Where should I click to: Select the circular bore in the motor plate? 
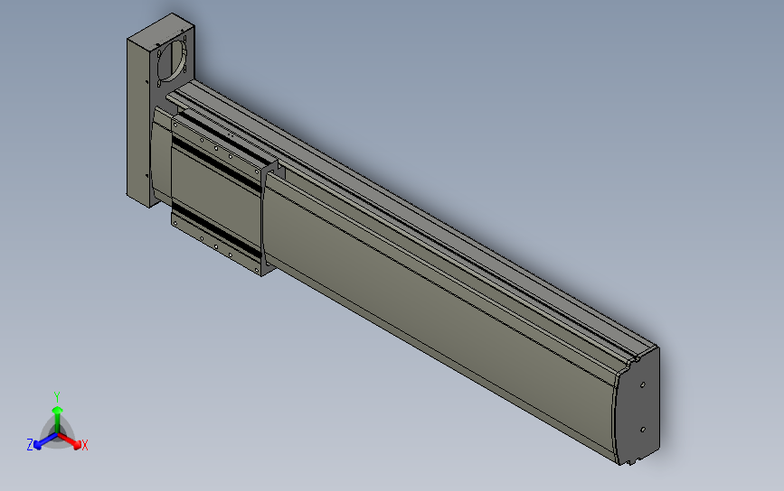pos(173,61)
